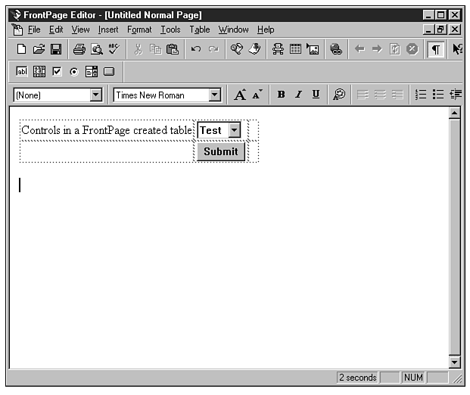Open the paragraph style (None) dropdown
The width and height of the screenshot is (470, 395).
95,95
